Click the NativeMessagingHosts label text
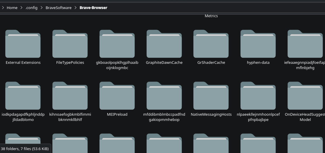 click(211, 115)
